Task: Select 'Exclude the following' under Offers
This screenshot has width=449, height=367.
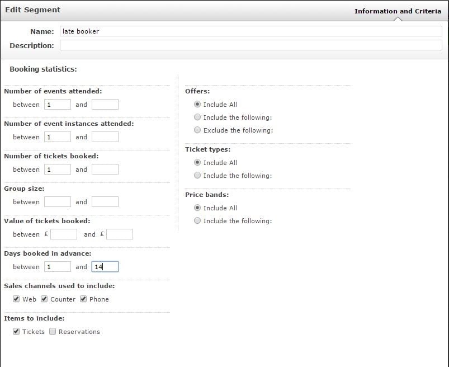Action: point(197,130)
